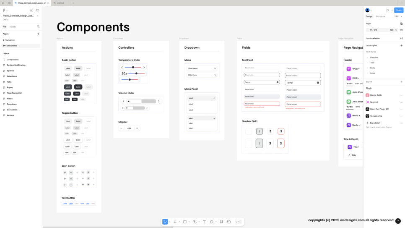The width and height of the screenshot is (405, 228).
Task: Click the blue Share button
Action: [398, 10]
